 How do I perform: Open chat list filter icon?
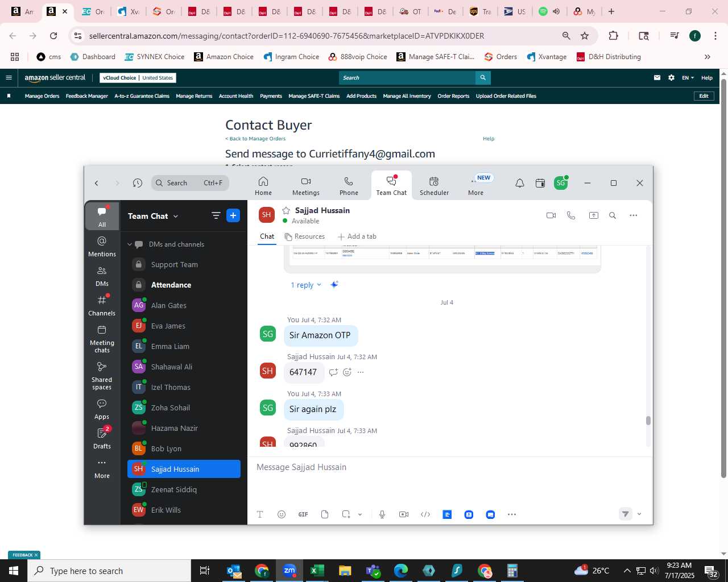coord(216,215)
